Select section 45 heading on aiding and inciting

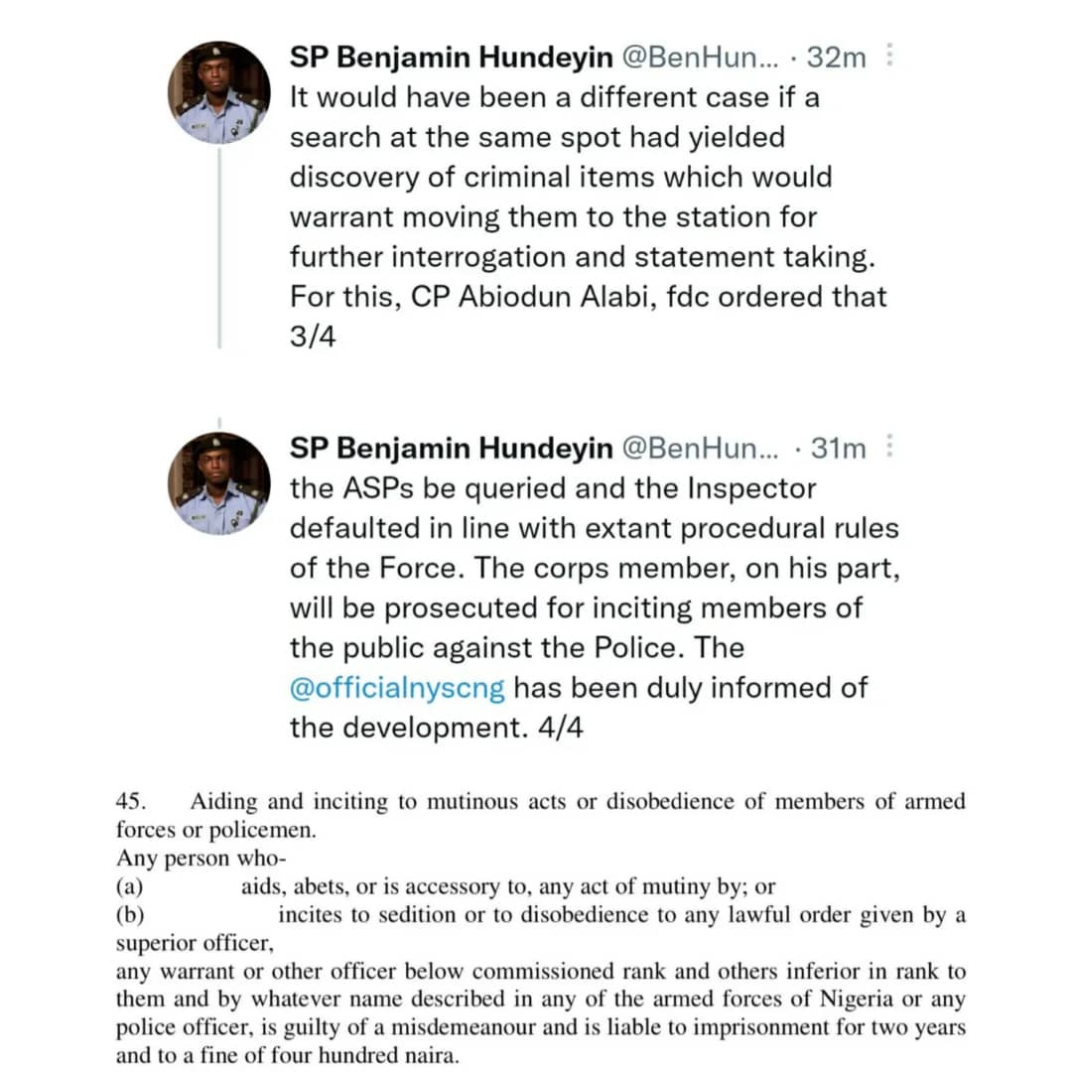point(540,815)
